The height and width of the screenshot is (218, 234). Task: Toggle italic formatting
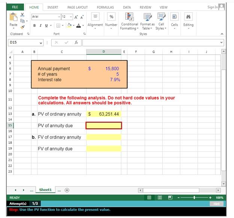click(40, 25)
